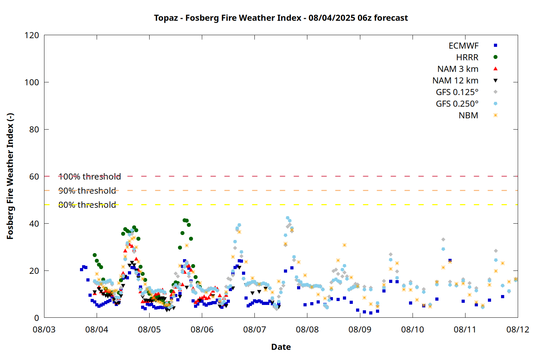Viewport: 533px width, 355px height.
Task: Click the 20 y-axis tick label
Action: tap(34, 271)
